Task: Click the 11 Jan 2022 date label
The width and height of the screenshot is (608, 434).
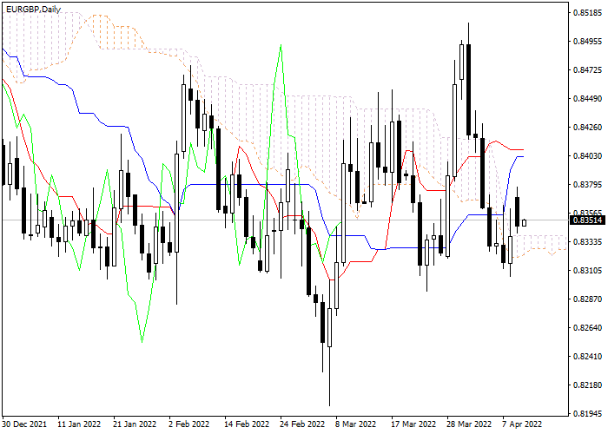Action: coord(80,424)
